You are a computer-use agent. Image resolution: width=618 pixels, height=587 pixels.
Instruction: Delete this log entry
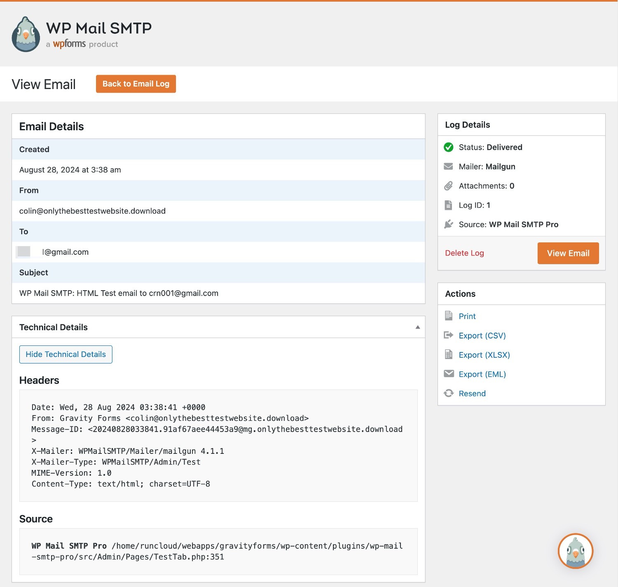pos(464,253)
